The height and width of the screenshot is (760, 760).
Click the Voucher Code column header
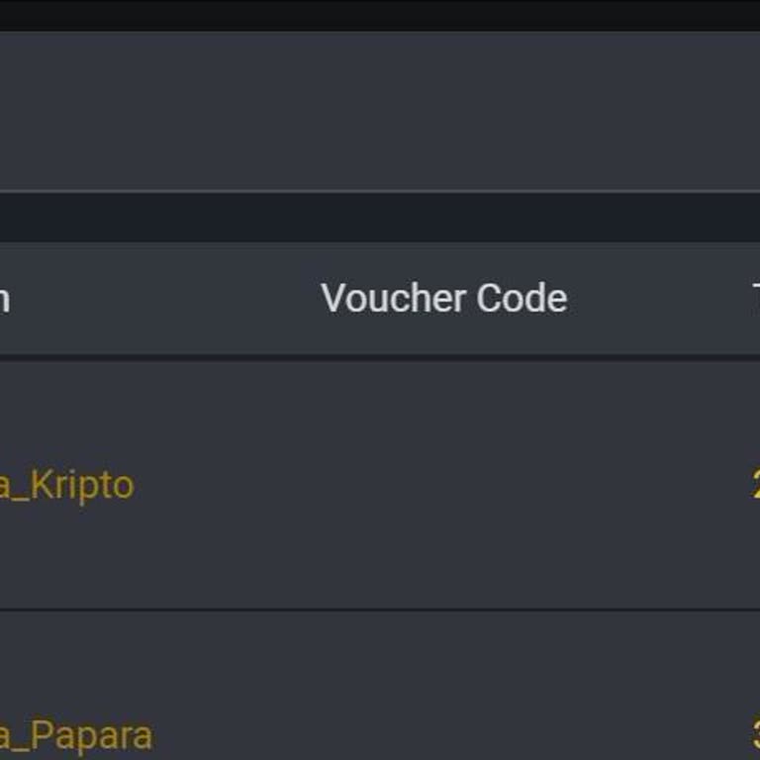point(443,298)
